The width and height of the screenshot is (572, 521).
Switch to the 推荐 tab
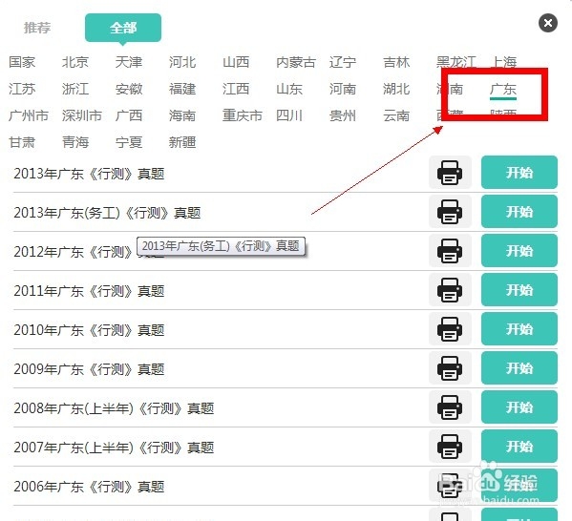pos(37,28)
